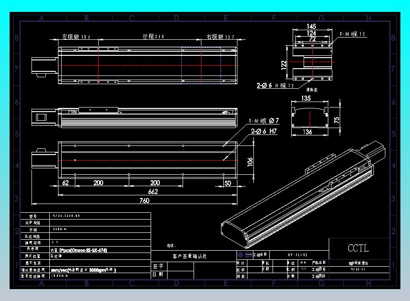This screenshot has height=301, width=410.
Task: Click the CCTL company name
Action: 358,248
